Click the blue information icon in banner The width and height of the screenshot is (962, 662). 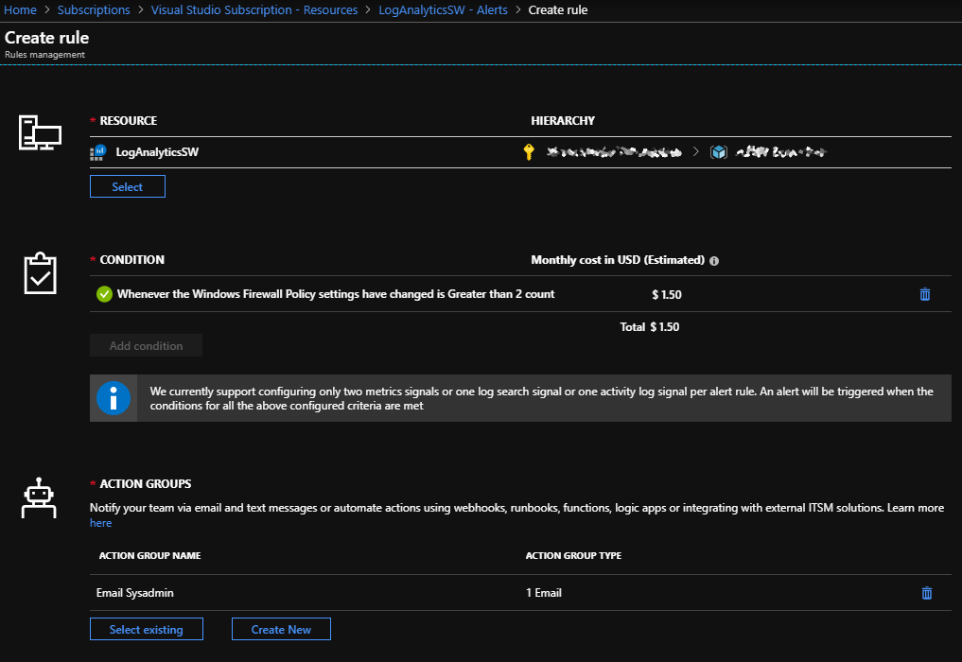[x=114, y=399]
